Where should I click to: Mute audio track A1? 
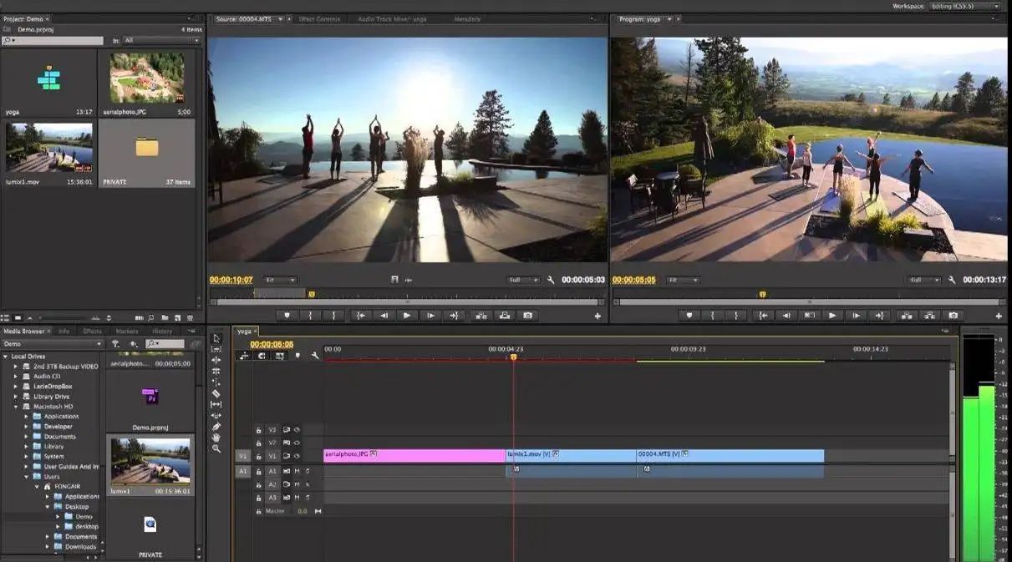(x=297, y=471)
